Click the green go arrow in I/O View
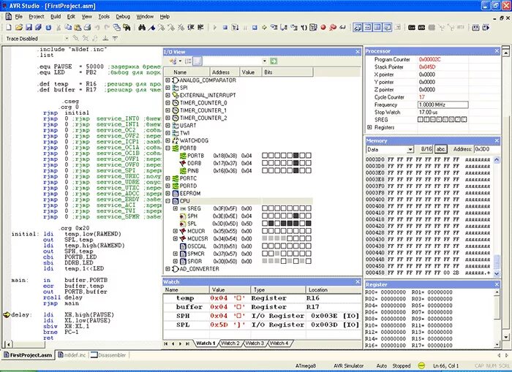 (274, 61)
